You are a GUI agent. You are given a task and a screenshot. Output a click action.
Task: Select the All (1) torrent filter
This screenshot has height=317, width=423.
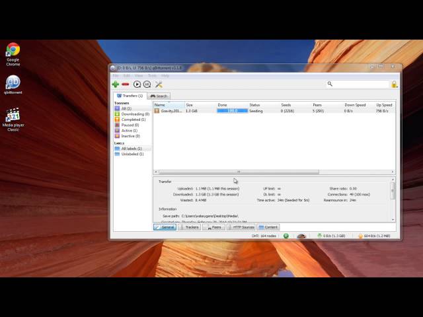pyautogui.click(x=132, y=108)
